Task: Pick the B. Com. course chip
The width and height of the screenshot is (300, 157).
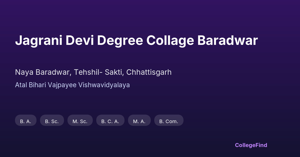Action: click(169, 121)
